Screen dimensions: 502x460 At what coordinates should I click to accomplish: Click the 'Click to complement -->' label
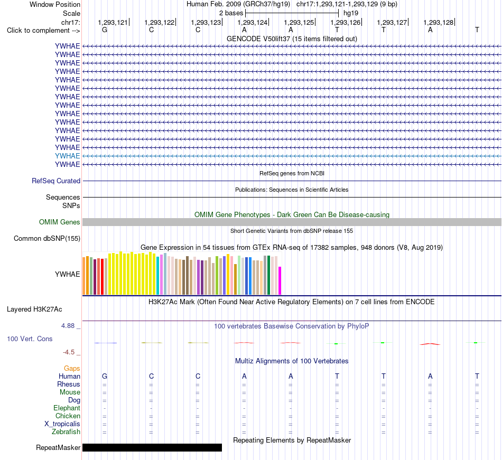point(43,31)
